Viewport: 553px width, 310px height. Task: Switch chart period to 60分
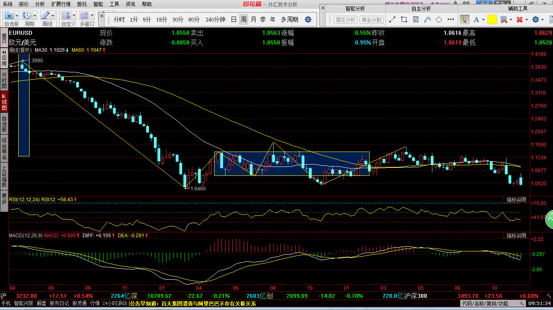coord(194,19)
